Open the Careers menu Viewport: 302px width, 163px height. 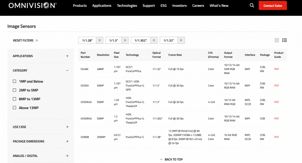click(x=198, y=6)
